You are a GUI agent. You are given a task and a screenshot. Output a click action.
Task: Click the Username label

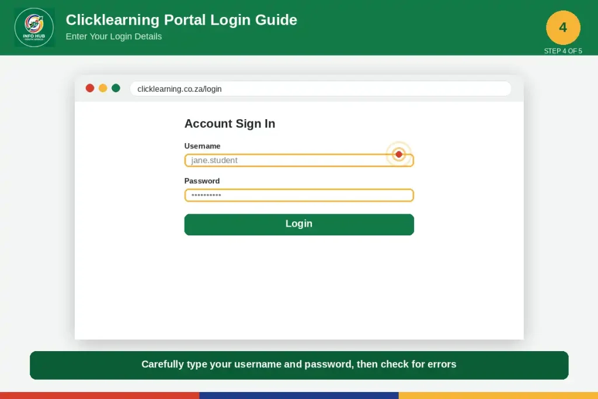point(202,146)
